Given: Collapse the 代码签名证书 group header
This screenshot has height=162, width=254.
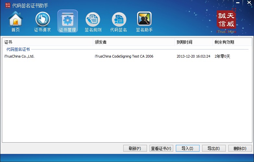Looking at the screenshot, I should (x=18, y=49).
